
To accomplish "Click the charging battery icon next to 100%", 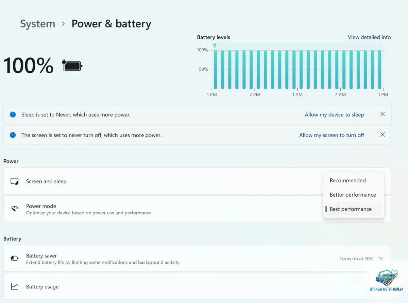I will pyautogui.click(x=72, y=66).
